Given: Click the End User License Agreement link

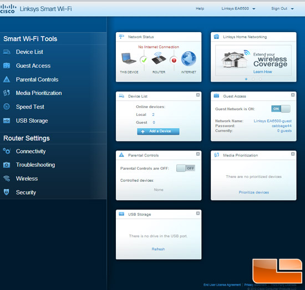Looking at the screenshot, I should (222, 285).
